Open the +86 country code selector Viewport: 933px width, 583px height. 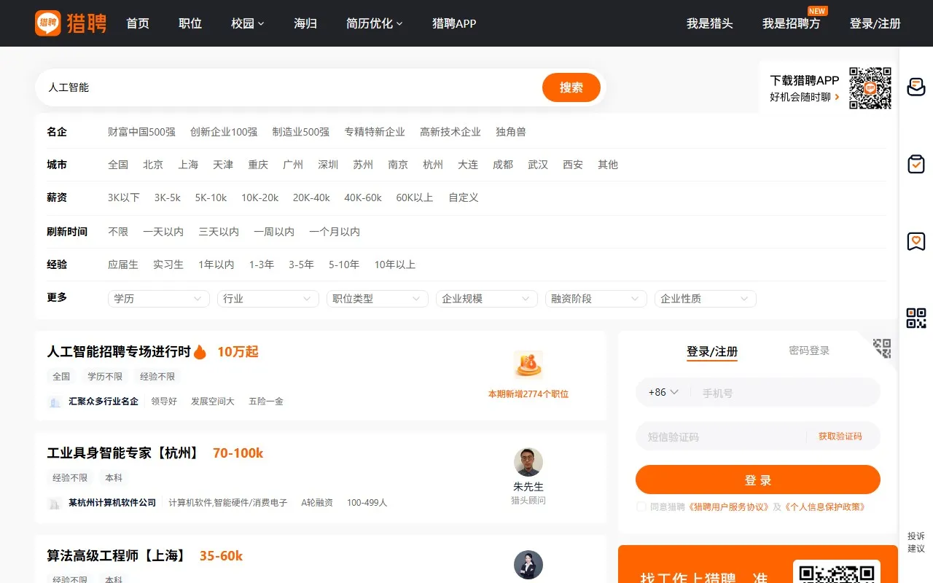coord(663,392)
